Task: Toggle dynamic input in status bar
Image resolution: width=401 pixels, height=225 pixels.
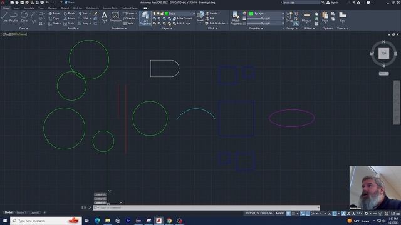Action: point(302,214)
